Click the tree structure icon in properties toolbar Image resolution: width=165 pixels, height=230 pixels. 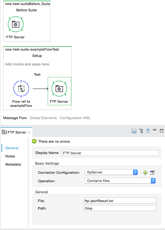pos(141,131)
